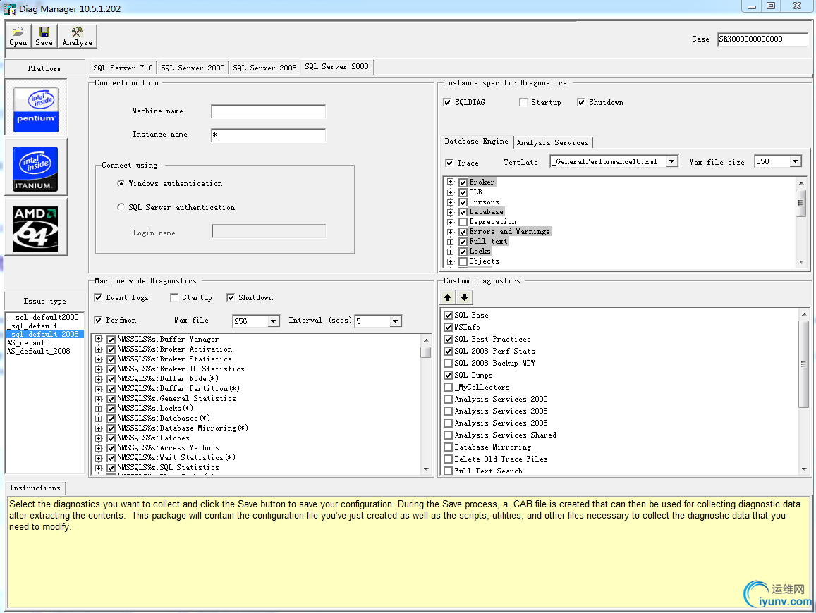Toggle the Trace checkbox
The image size is (816, 613).
[x=449, y=163]
